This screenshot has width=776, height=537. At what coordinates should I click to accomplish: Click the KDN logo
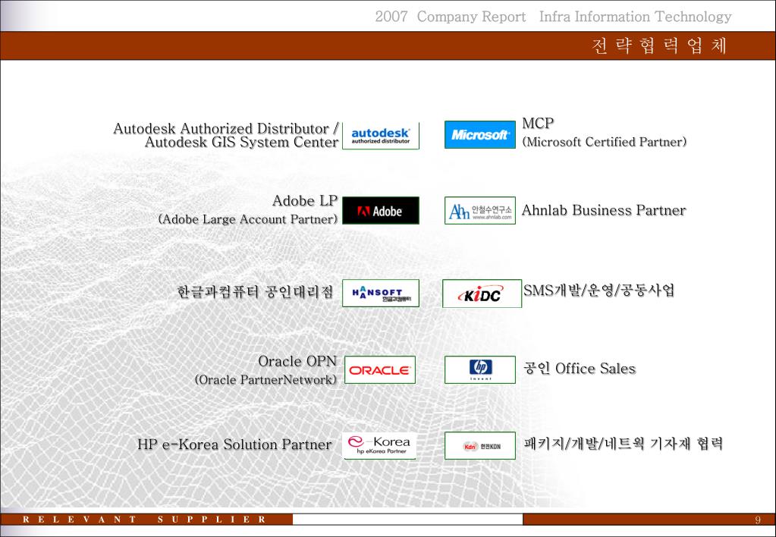pyautogui.click(x=479, y=445)
